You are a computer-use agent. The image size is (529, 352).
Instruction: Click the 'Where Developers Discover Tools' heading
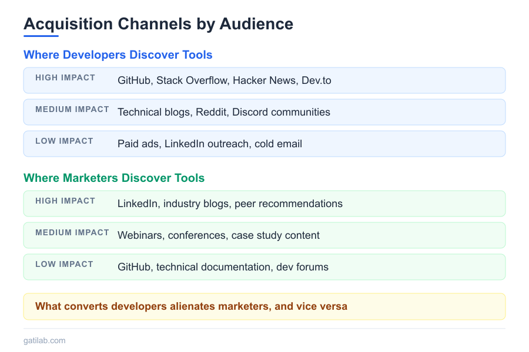(118, 55)
